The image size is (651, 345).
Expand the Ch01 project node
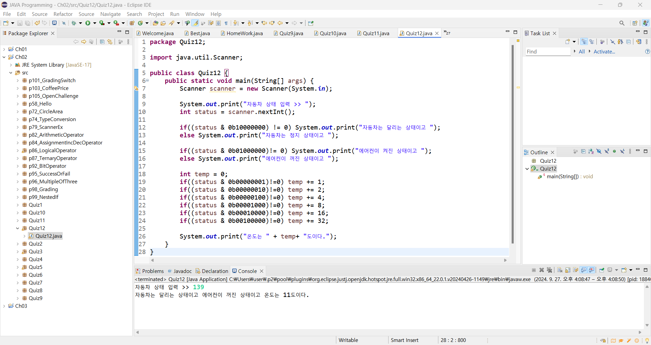pyautogui.click(x=4, y=49)
